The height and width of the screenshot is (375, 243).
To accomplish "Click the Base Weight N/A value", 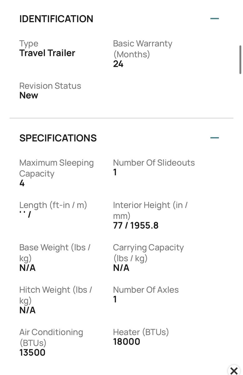I will pyautogui.click(x=27, y=268).
